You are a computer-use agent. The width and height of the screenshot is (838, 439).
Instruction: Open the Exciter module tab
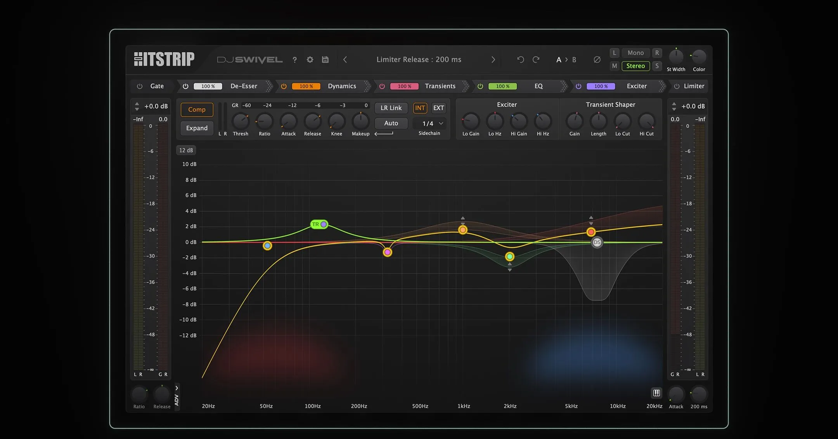[x=637, y=86]
